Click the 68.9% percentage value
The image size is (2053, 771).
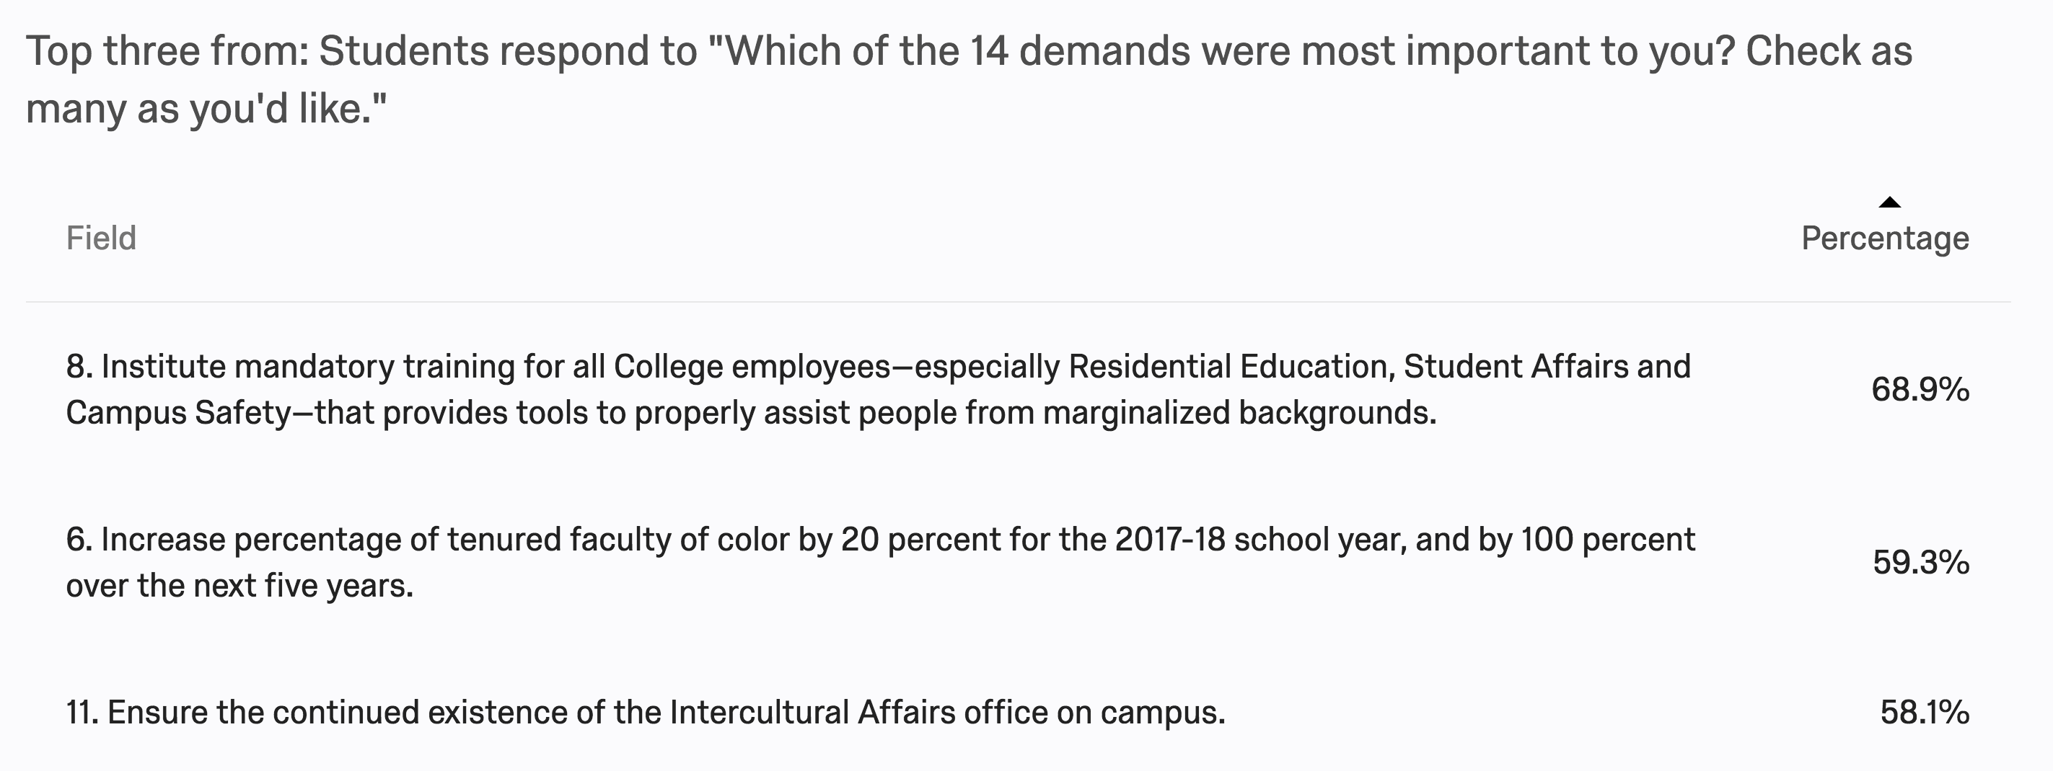coord(1920,390)
